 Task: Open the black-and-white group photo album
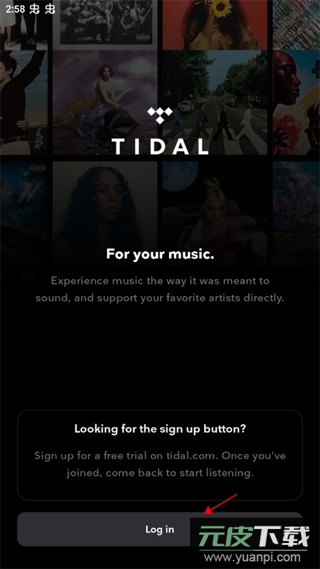point(105,23)
